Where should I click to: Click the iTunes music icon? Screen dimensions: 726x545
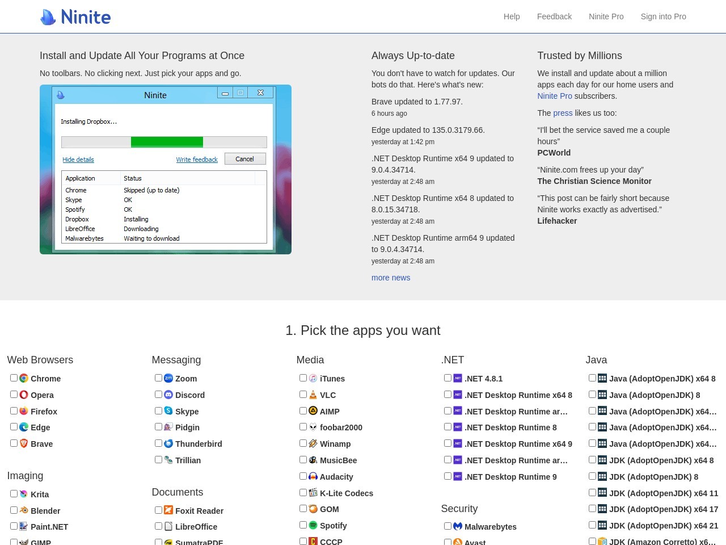pos(313,378)
